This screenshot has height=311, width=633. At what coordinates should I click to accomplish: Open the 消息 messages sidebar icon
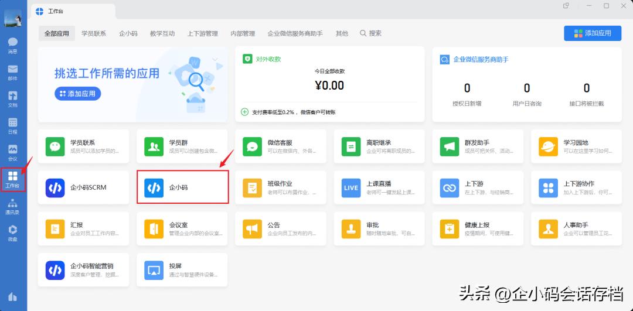click(x=13, y=46)
